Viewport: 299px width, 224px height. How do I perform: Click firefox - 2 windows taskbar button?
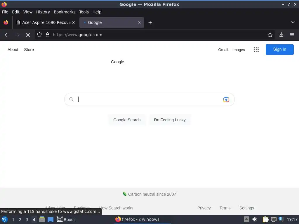(x=142, y=219)
